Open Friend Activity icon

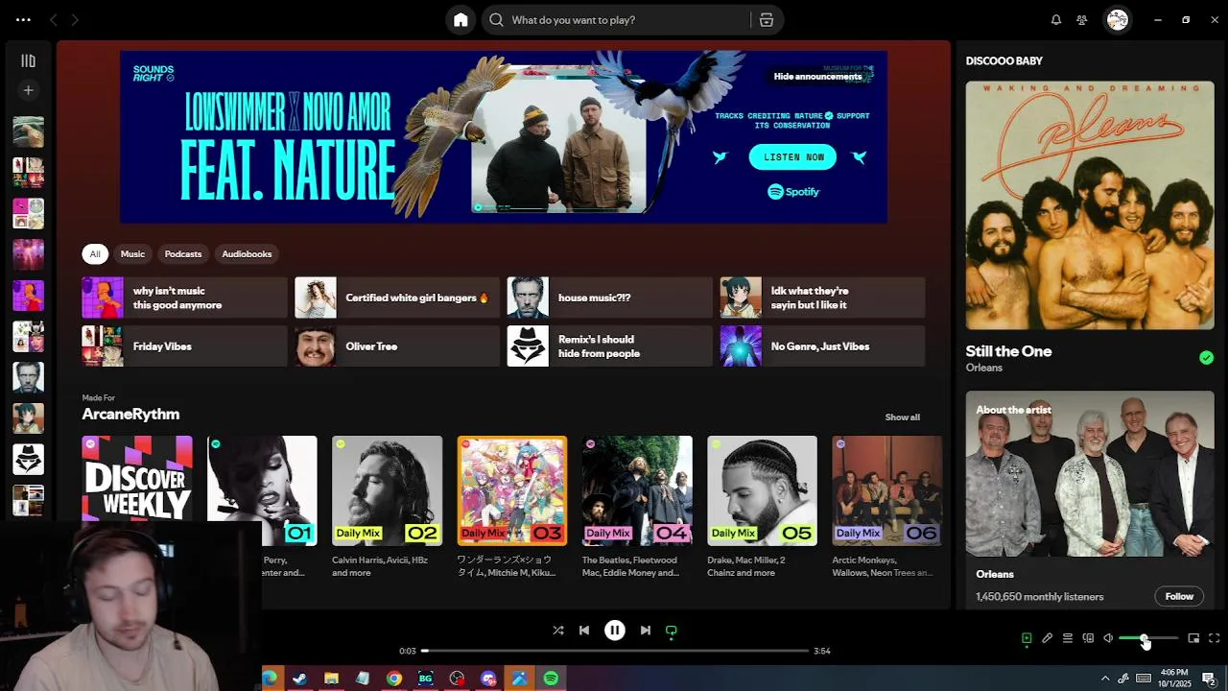(1082, 20)
